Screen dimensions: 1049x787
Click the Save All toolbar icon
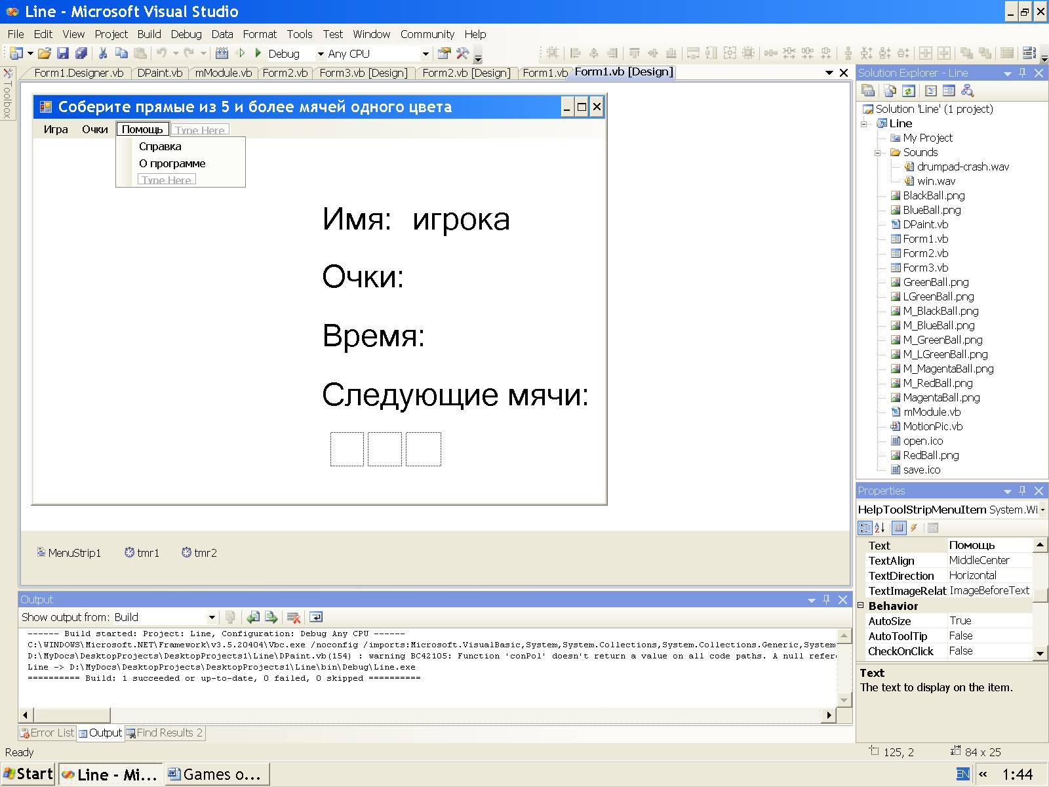[x=81, y=54]
